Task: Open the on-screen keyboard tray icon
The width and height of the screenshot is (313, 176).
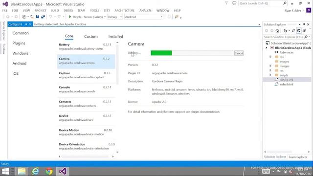Action: pyautogui.click(x=266, y=172)
